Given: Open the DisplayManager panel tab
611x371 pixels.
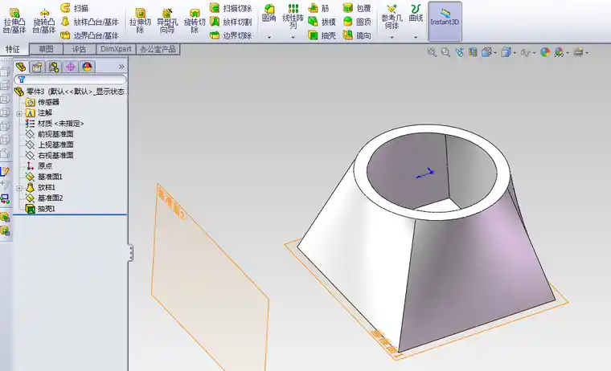Looking at the screenshot, I should [87, 67].
